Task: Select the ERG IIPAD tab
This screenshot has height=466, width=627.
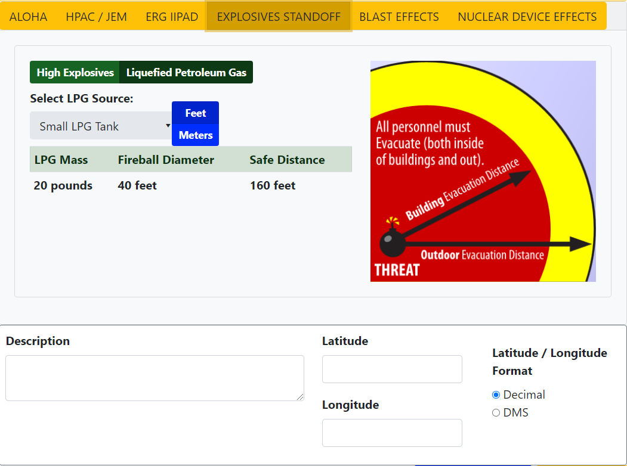Action: [x=172, y=17]
